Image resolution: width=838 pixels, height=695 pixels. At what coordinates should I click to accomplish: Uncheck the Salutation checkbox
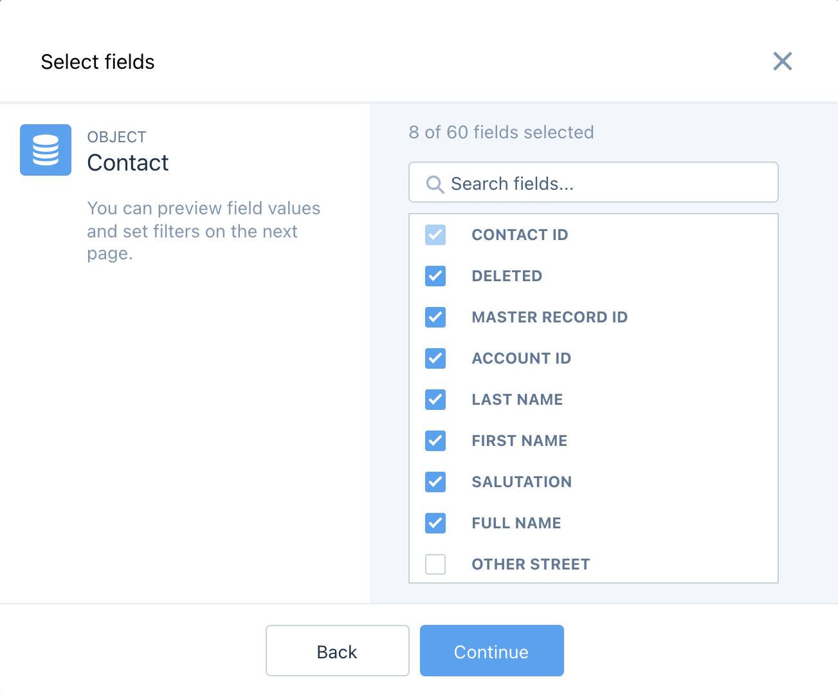(x=435, y=482)
